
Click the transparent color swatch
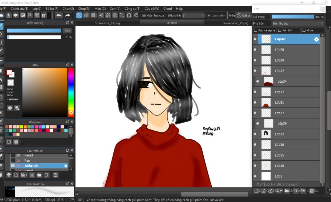(x=10, y=82)
